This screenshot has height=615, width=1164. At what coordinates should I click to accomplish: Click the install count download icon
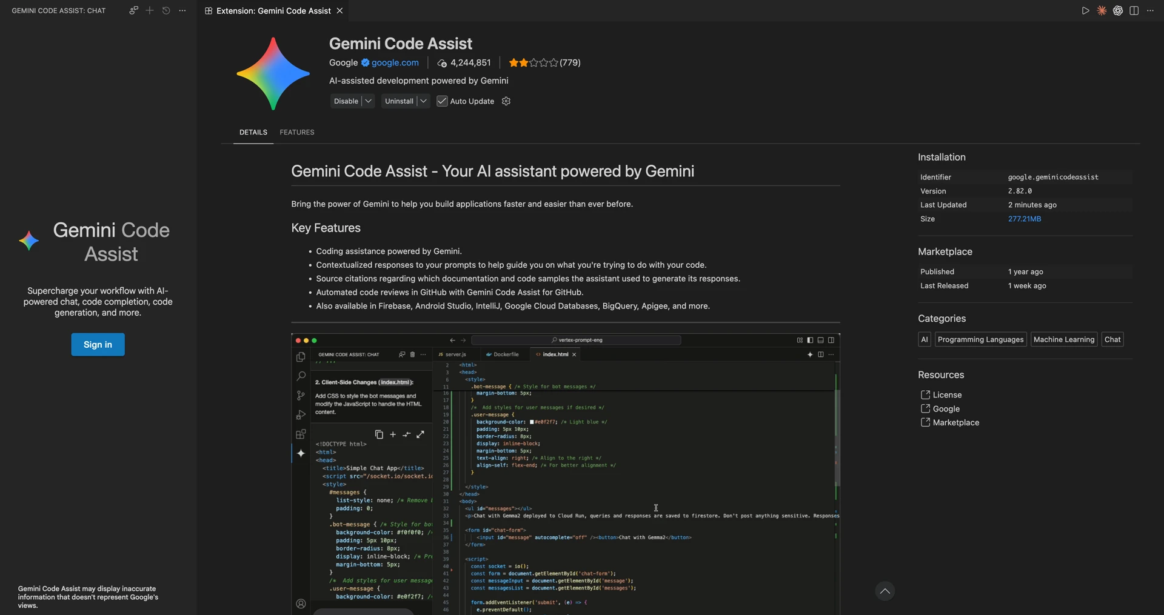[x=442, y=63]
